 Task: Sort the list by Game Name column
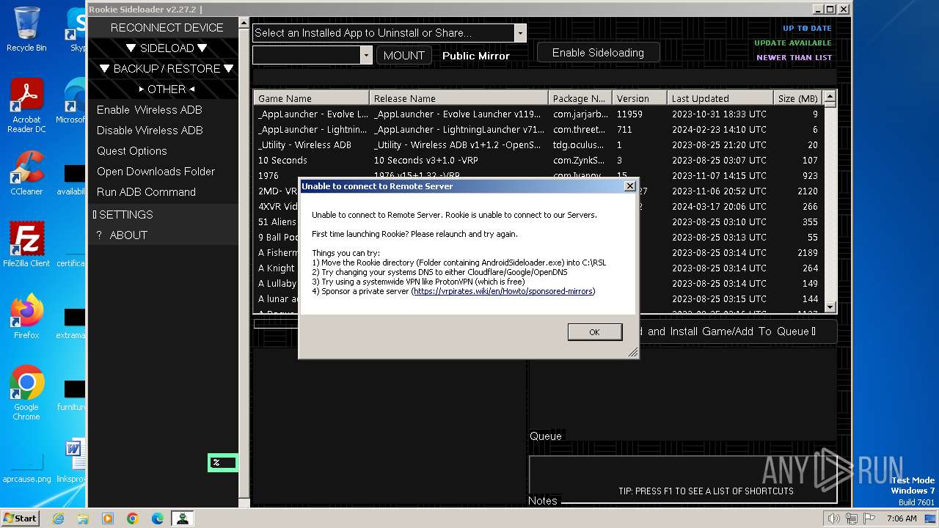[x=311, y=98]
